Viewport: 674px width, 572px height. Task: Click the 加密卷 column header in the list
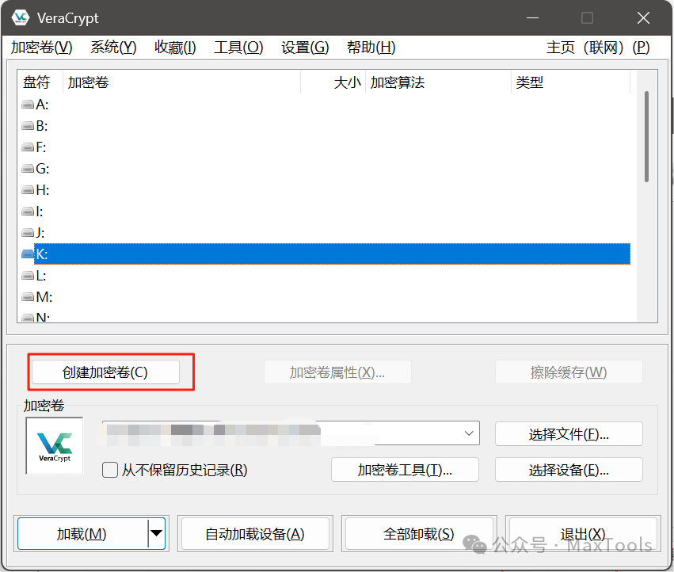pyautogui.click(x=181, y=82)
